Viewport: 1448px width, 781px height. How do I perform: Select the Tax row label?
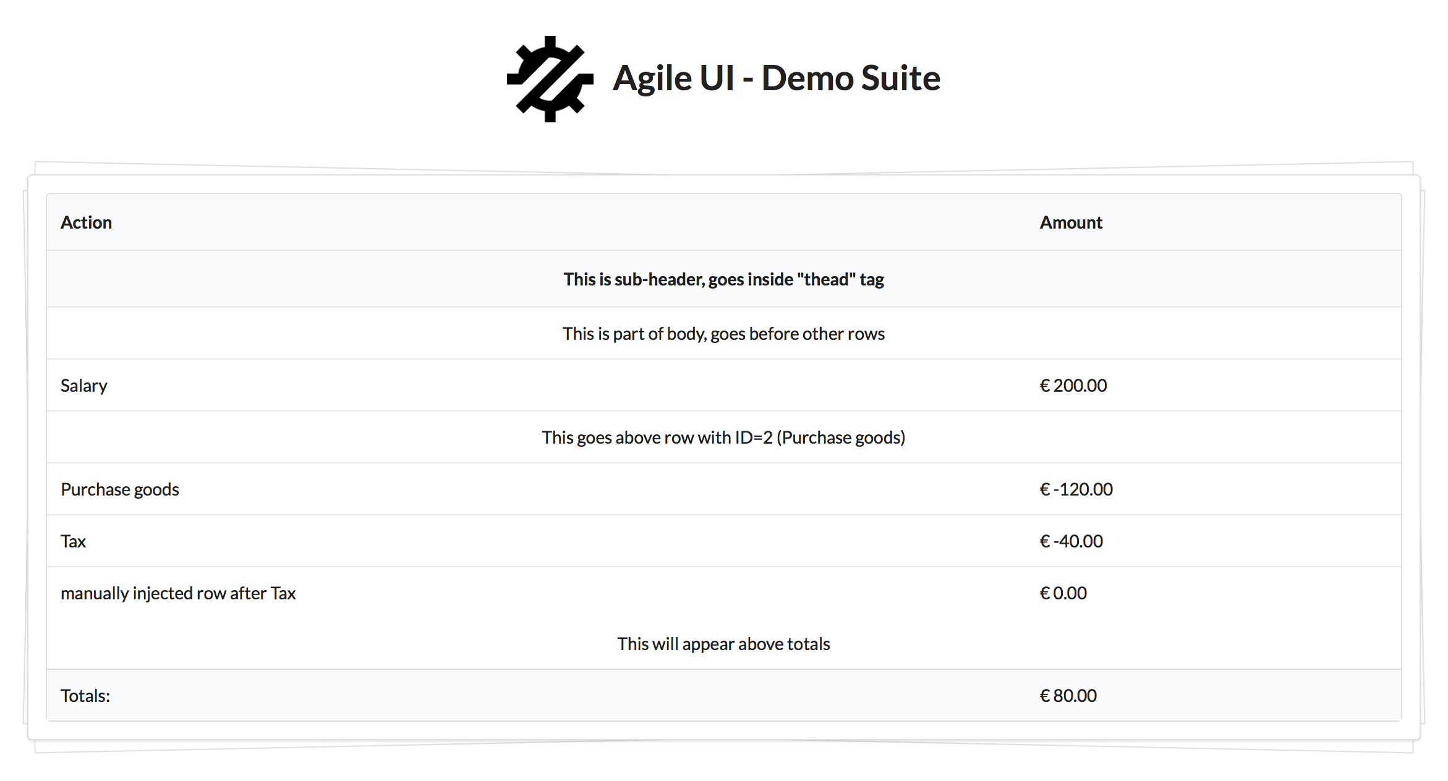tap(73, 541)
